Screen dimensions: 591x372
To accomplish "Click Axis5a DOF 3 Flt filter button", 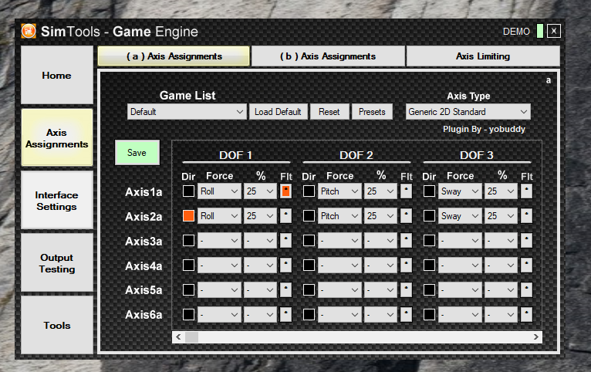I will tap(526, 290).
